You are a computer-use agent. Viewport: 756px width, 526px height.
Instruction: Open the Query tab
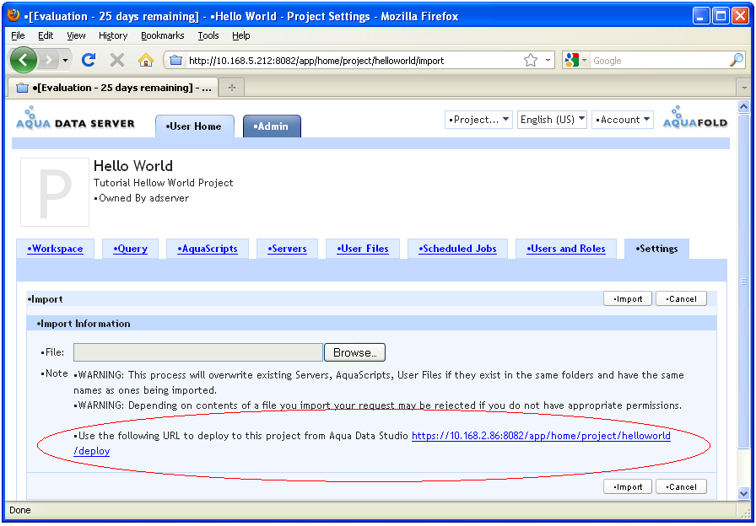tap(130, 249)
